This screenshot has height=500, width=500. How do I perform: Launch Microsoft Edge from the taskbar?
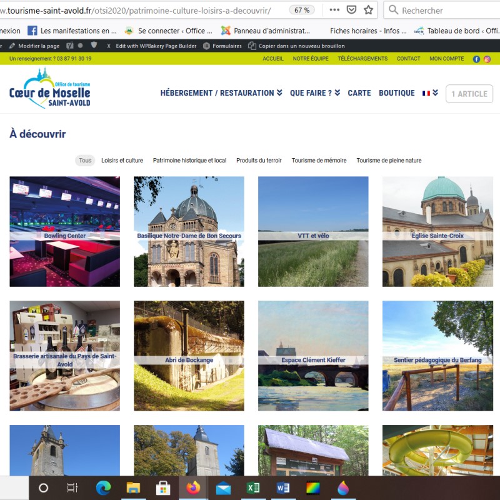[103, 487]
